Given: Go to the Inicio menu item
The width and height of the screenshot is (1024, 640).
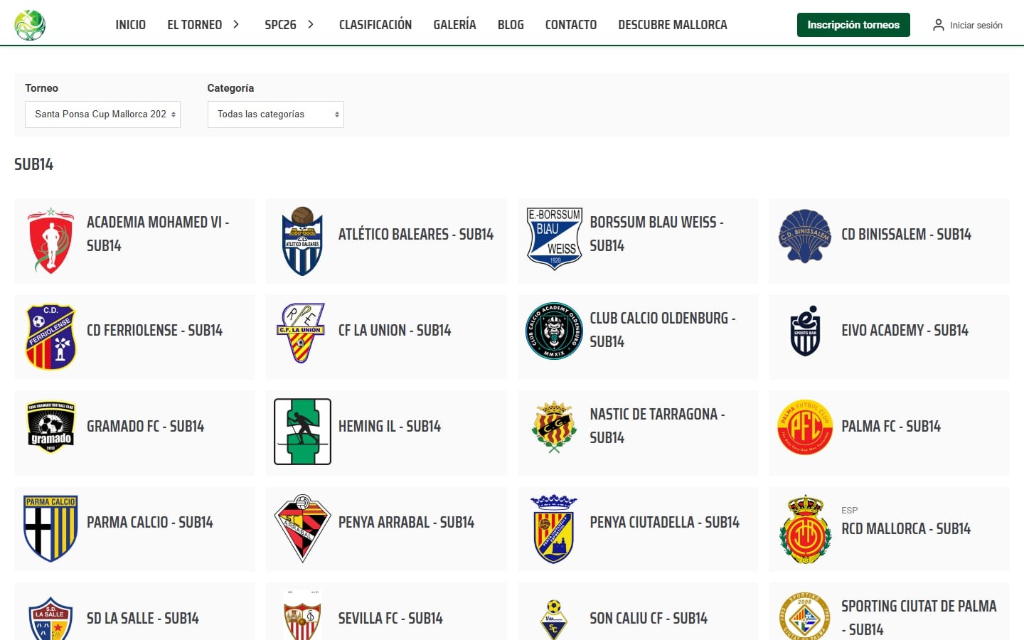Looking at the screenshot, I should click(131, 25).
